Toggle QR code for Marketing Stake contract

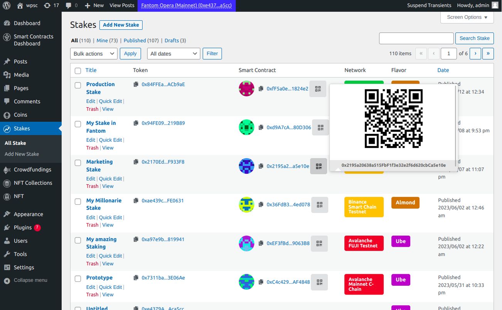pos(318,166)
